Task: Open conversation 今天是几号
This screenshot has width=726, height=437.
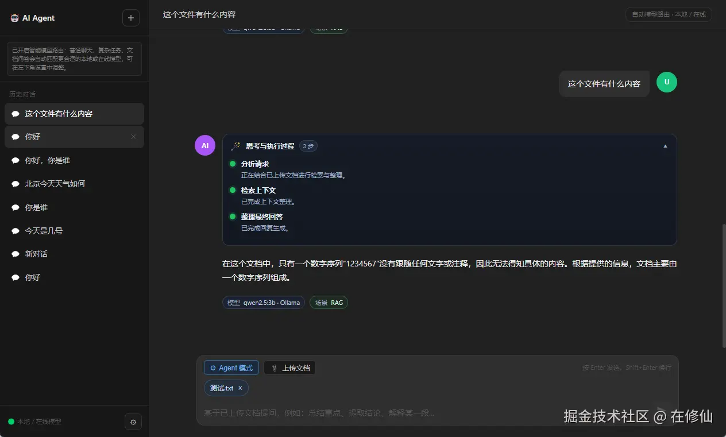Action: (74, 231)
